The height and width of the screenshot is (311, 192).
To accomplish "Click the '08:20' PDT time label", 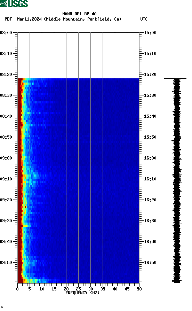I will pos(6,75).
